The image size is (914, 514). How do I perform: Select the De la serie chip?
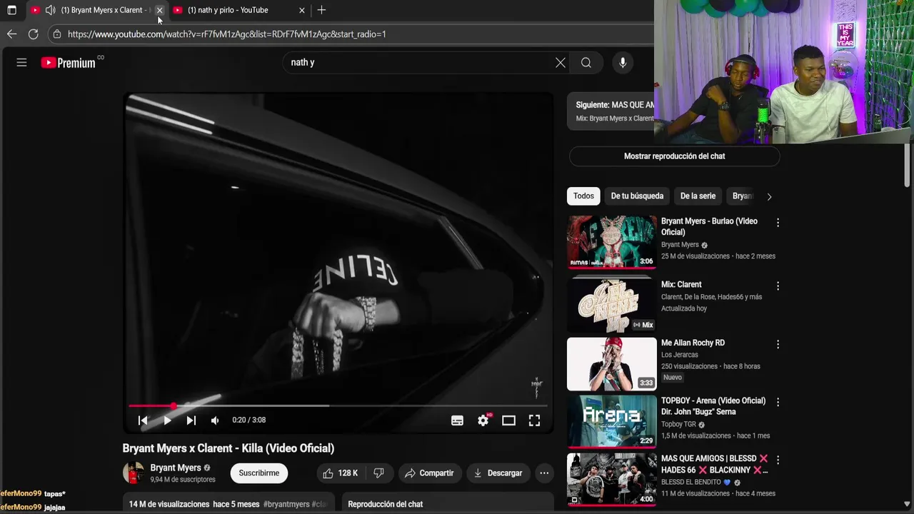[x=698, y=196]
